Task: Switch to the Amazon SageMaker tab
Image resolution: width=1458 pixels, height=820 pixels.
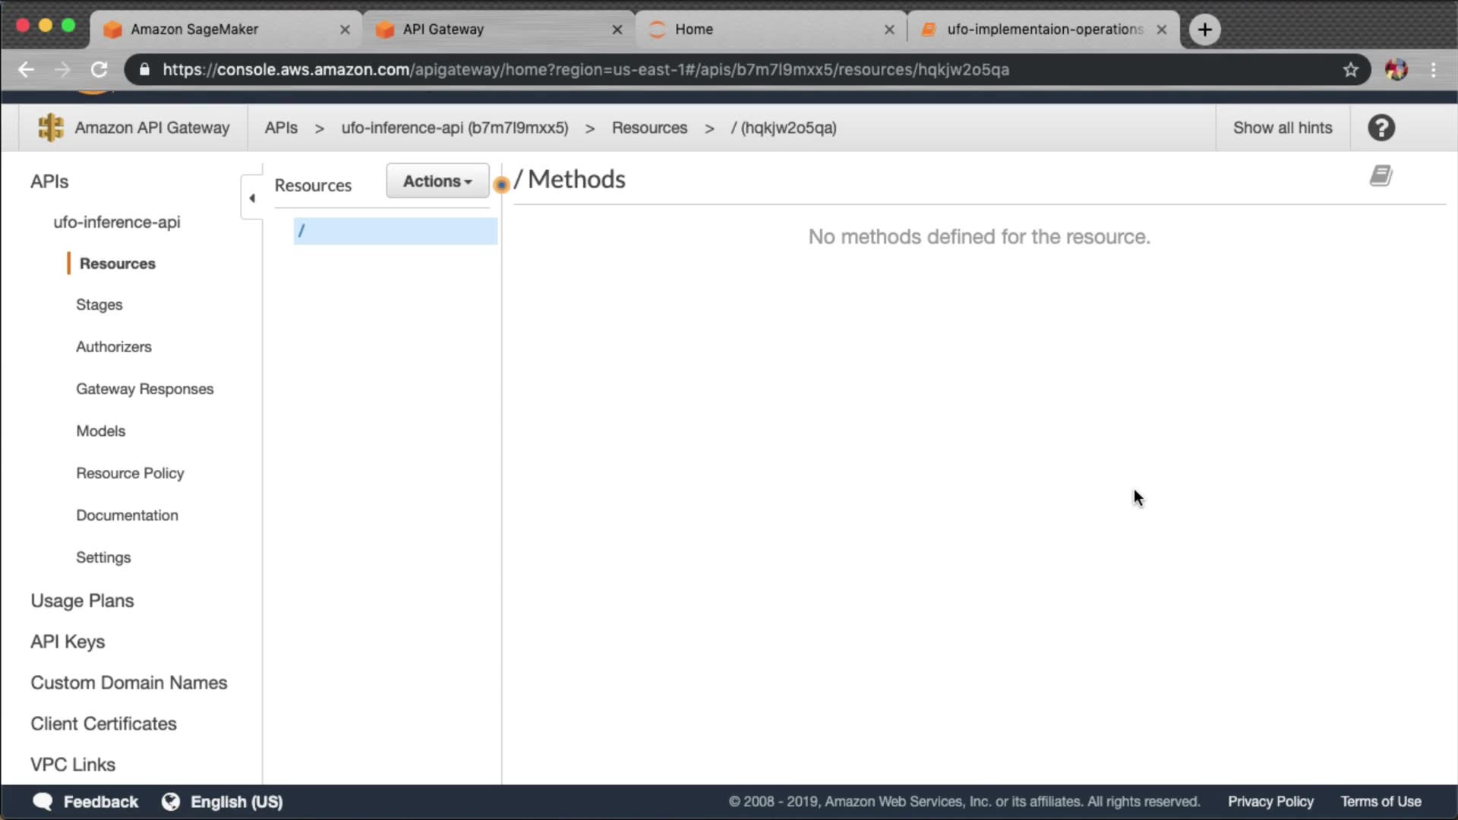Action: click(x=194, y=30)
